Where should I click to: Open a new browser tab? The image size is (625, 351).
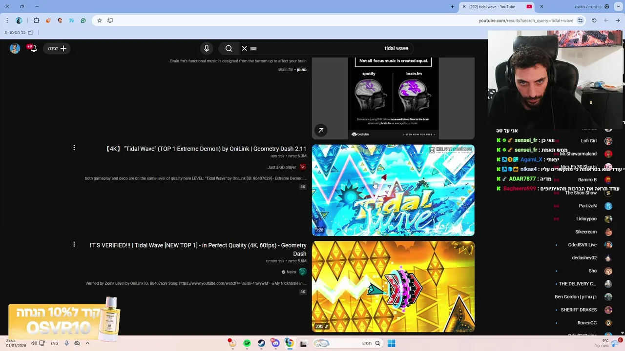(x=452, y=6)
